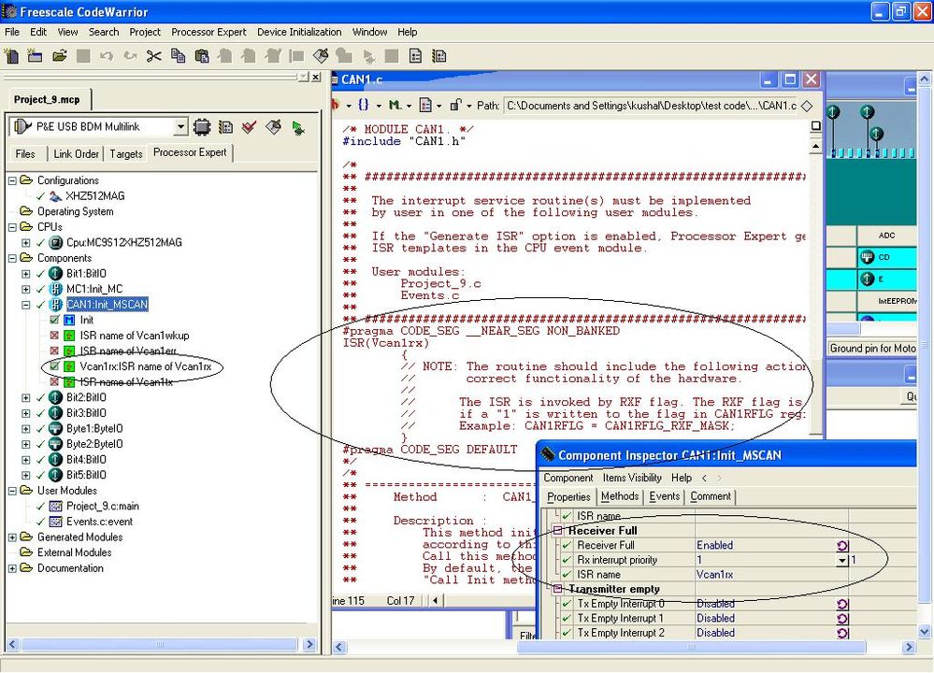This screenshot has height=673, width=934.
Task: Click the CD pin icon in target CPU view
Action: 868,257
